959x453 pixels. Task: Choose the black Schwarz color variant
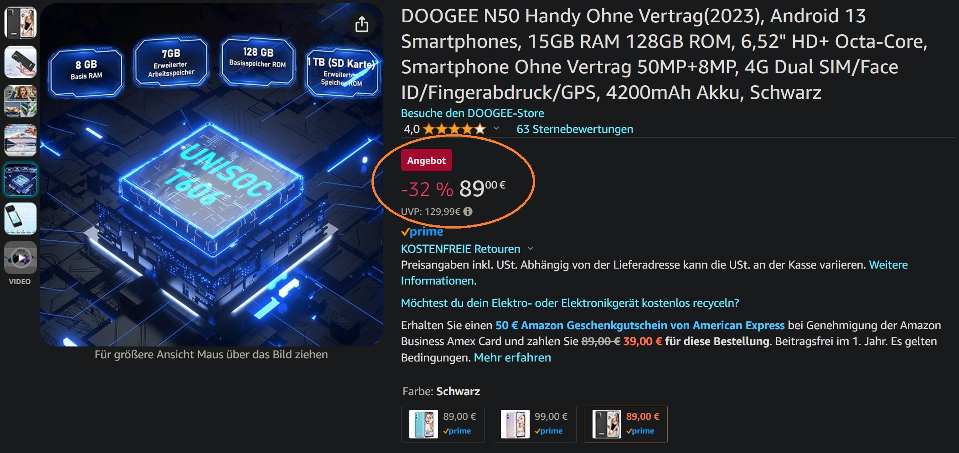click(x=626, y=424)
